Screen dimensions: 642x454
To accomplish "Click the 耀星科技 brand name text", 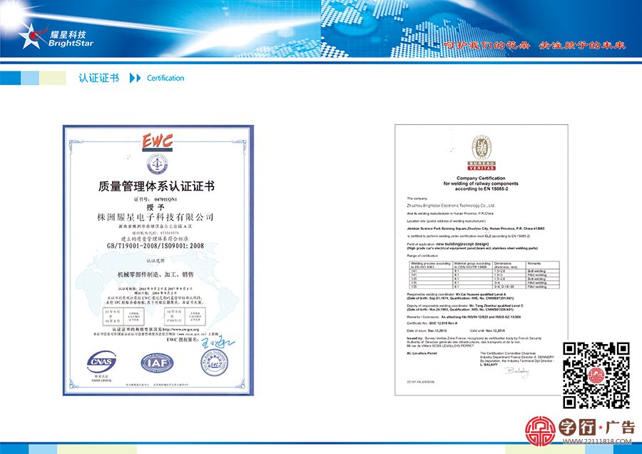I will tap(68, 34).
